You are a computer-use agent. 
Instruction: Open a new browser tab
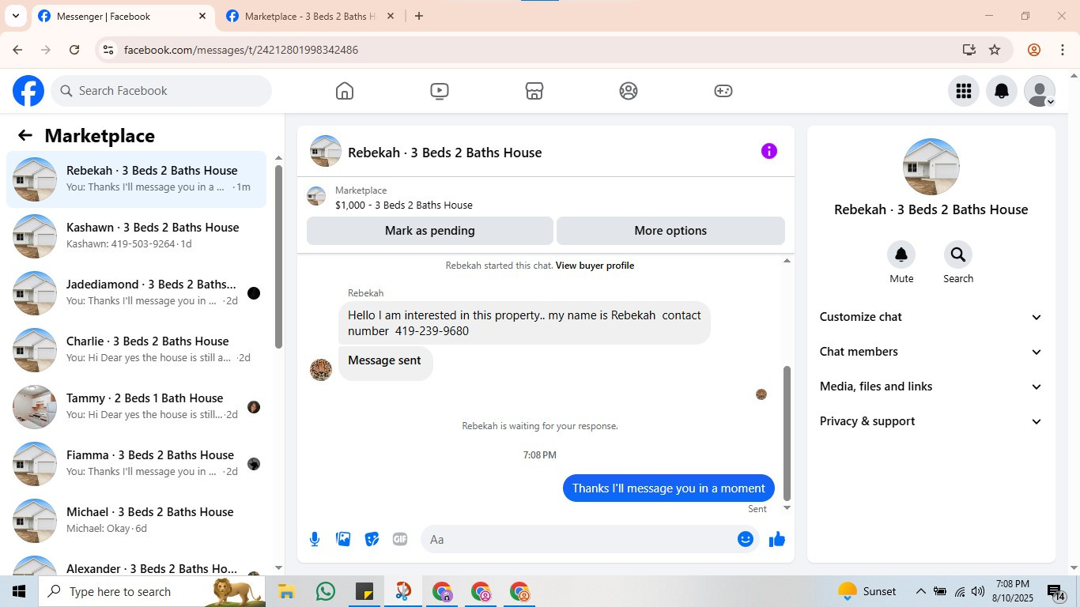419,16
